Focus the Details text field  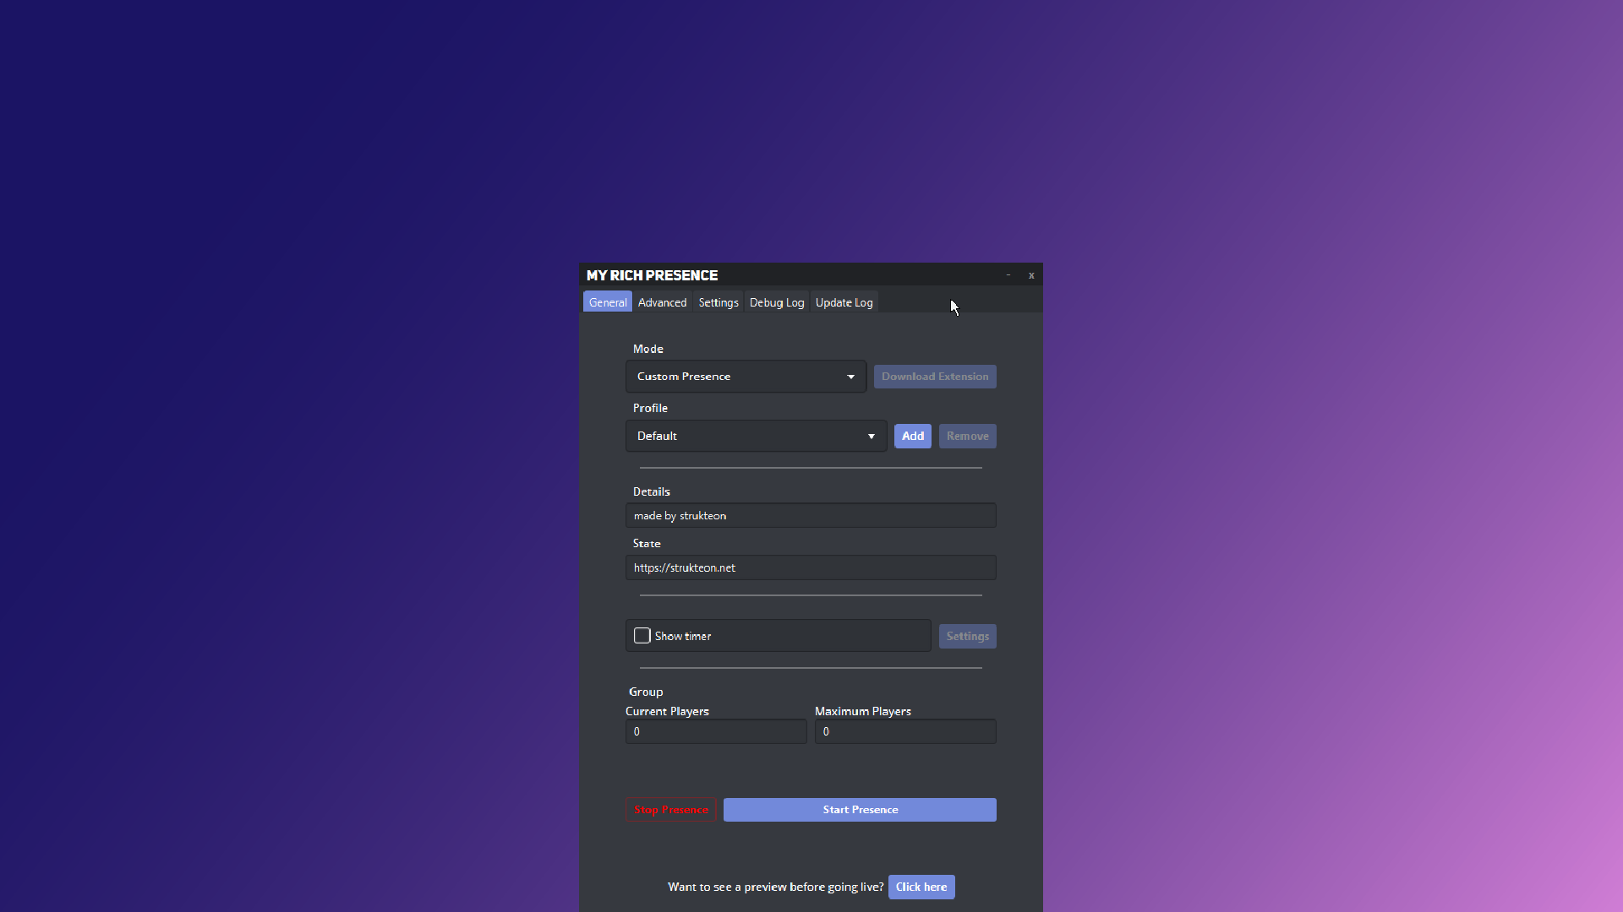[x=811, y=516]
